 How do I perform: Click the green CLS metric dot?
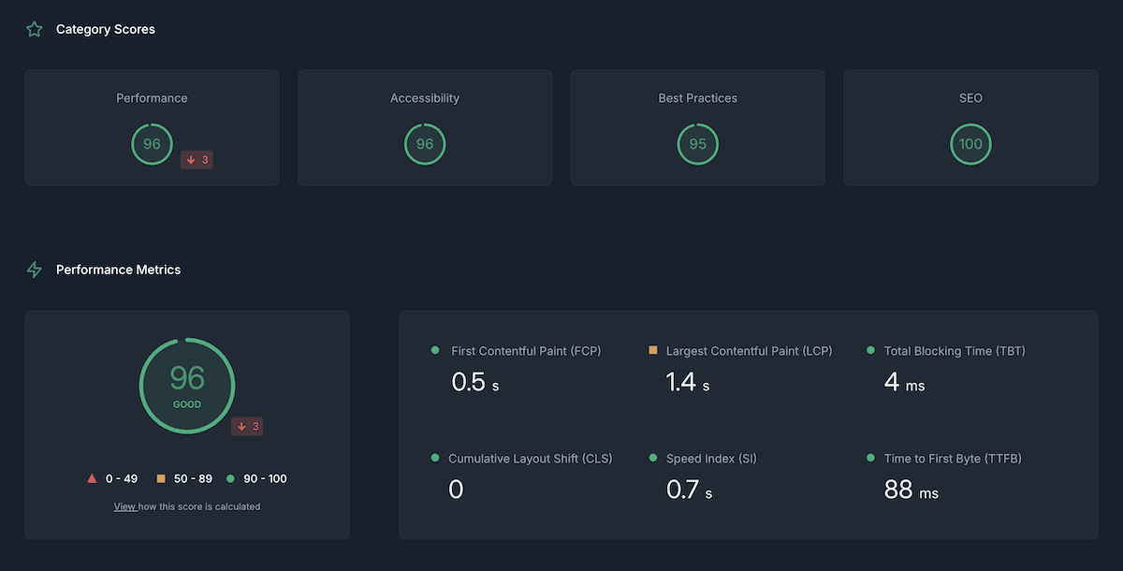click(435, 458)
